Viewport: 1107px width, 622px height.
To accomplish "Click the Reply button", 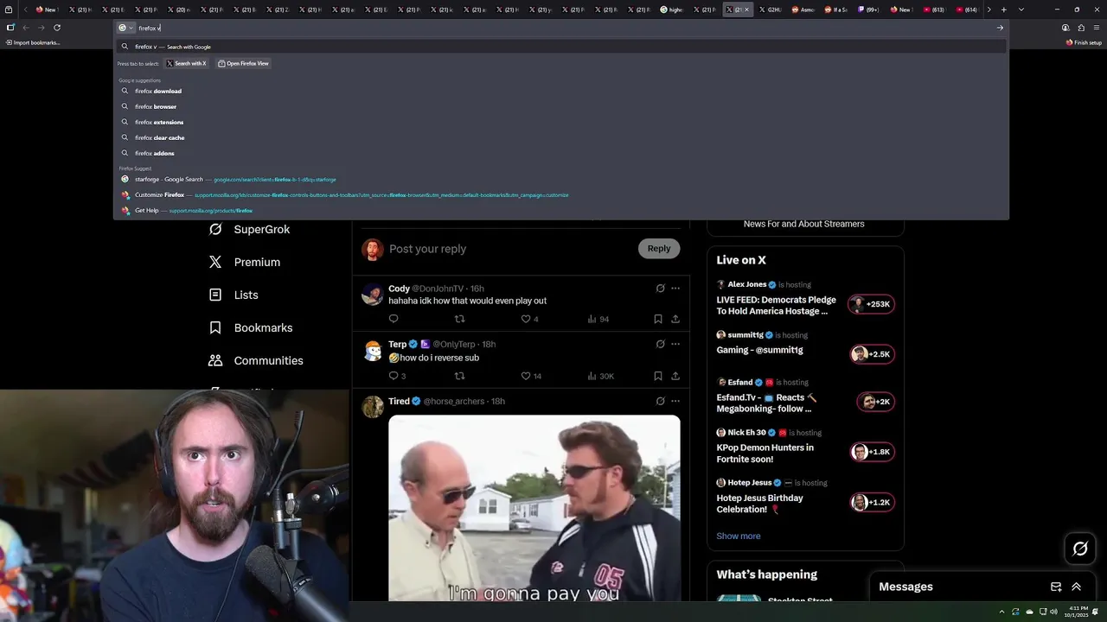I will pyautogui.click(x=659, y=249).
